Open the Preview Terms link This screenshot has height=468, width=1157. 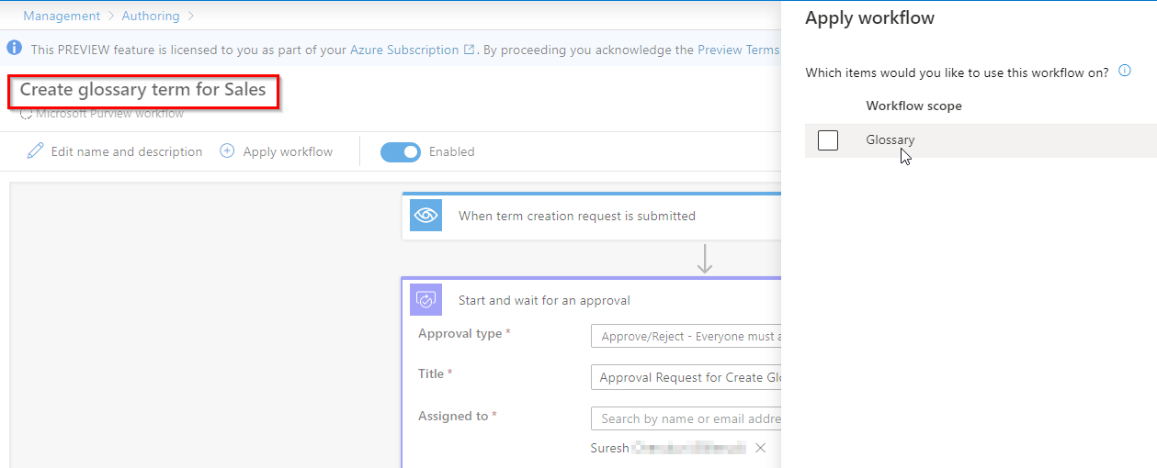(738, 50)
